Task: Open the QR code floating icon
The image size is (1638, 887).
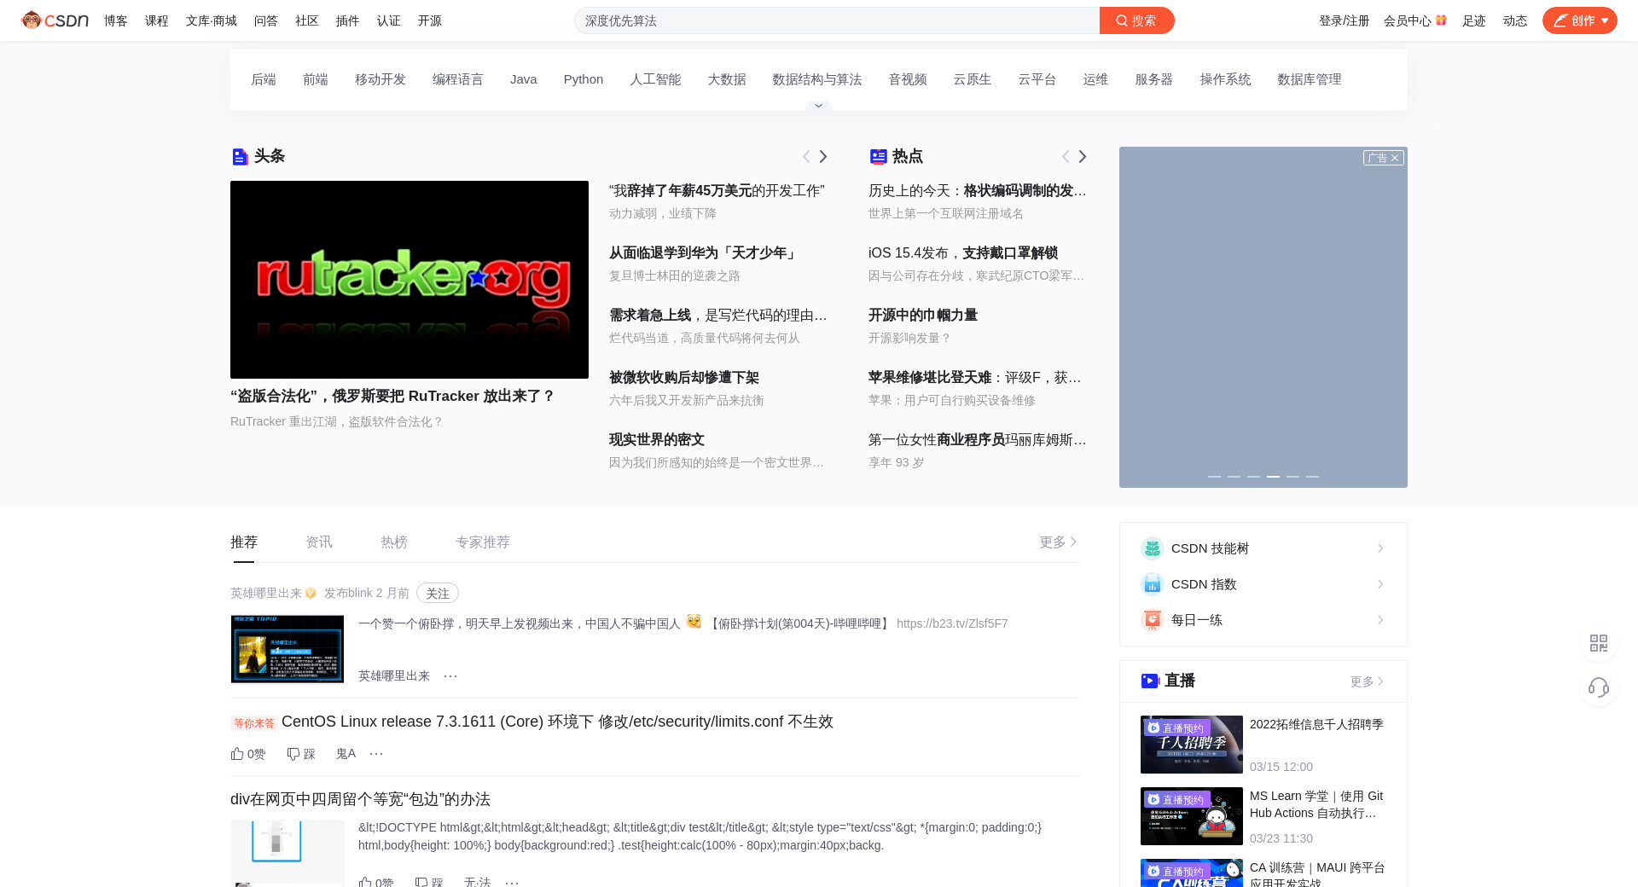Action: (1599, 643)
